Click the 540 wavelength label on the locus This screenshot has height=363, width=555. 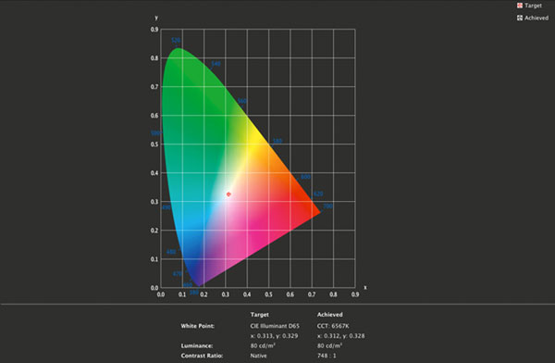pyautogui.click(x=216, y=64)
